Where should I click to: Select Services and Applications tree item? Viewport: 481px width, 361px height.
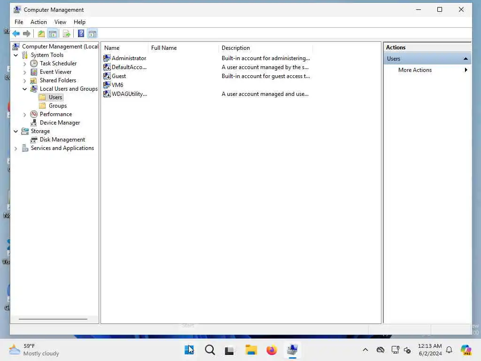tap(62, 148)
